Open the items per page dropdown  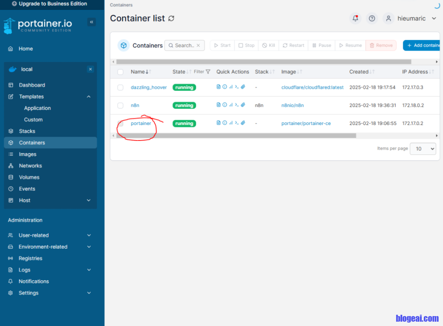coord(423,149)
